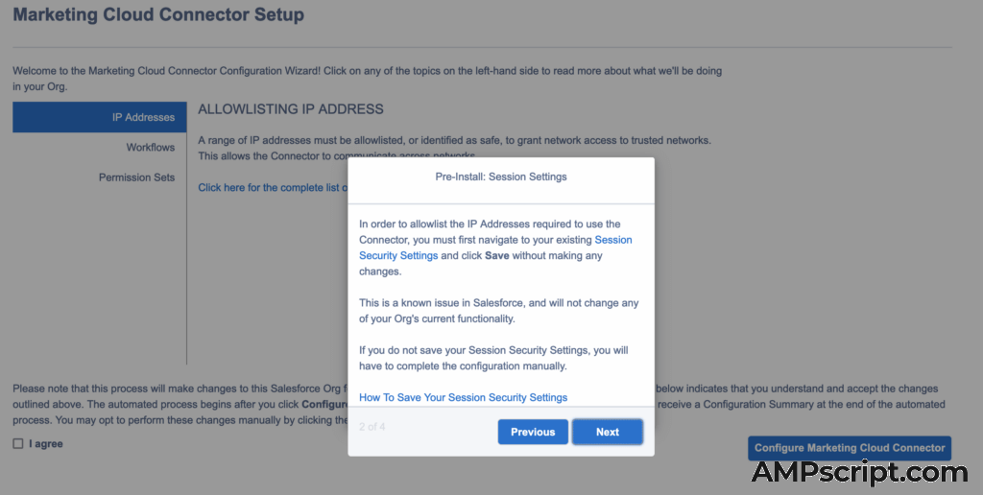Go back with the Previous button
Viewport: 983px width, 495px height.
pyautogui.click(x=533, y=432)
